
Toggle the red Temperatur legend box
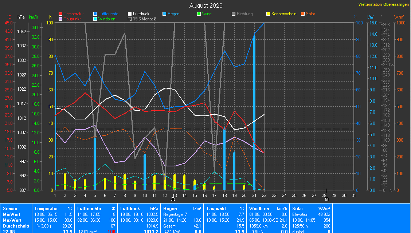click(x=60, y=14)
